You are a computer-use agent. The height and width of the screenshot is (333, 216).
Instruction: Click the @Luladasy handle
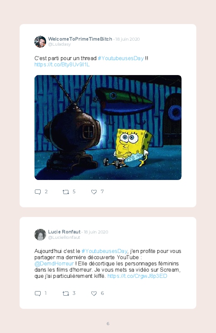(59, 44)
